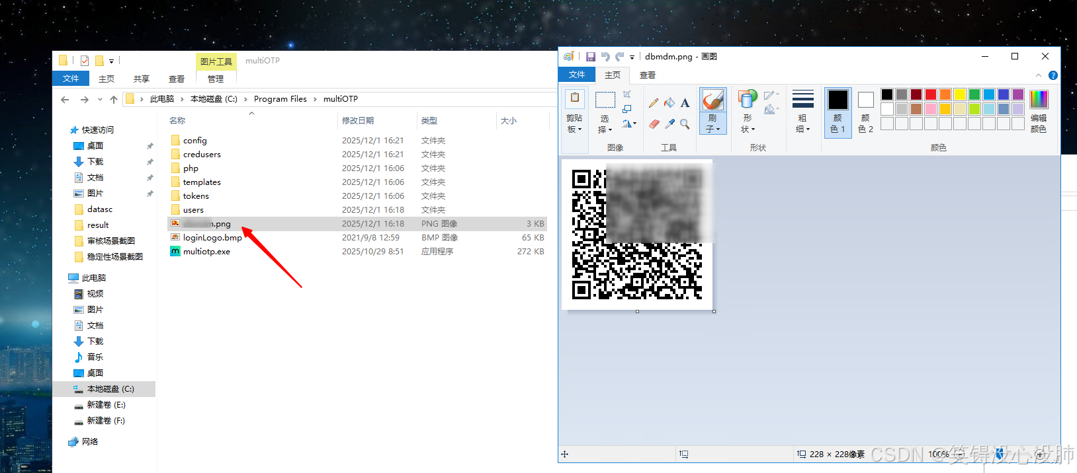Image resolution: width=1077 pixels, height=473 pixels.
Task: Open the 文件 tab in Explorer
Action: click(x=71, y=79)
